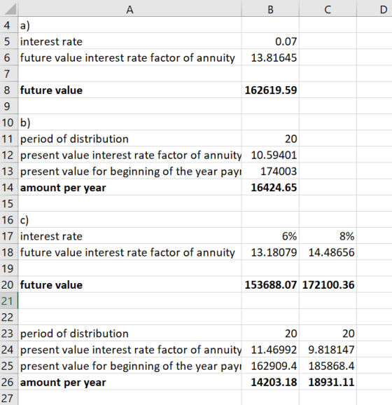
Task: Click the 'c)' cell
Action: 129,220
